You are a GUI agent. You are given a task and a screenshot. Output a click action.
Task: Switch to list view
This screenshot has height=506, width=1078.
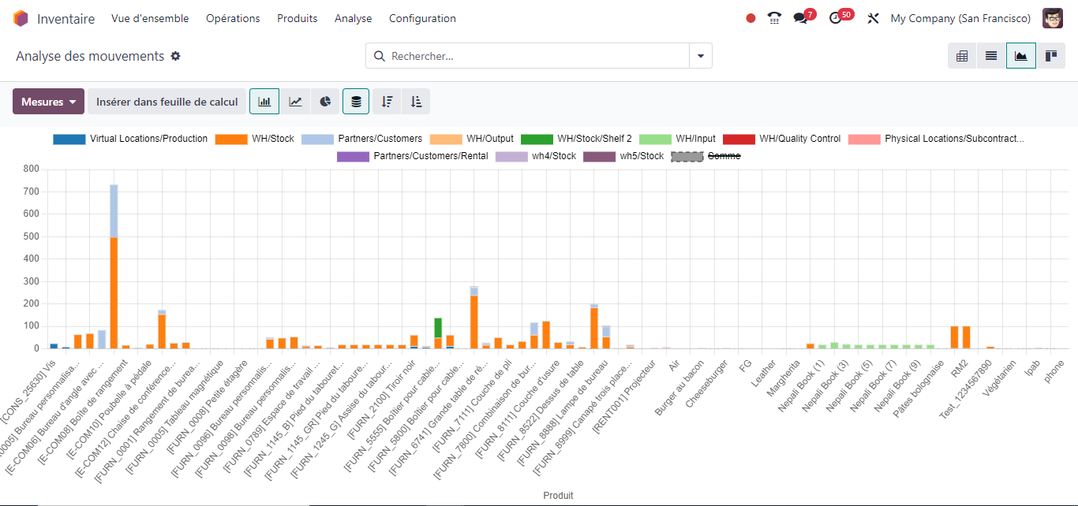click(991, 56)
